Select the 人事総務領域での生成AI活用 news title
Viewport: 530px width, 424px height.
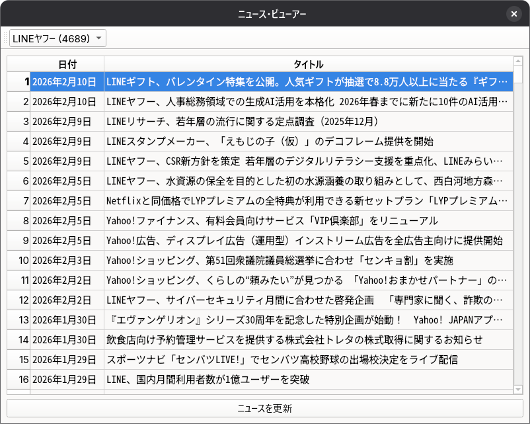click(x=308, y=101)
